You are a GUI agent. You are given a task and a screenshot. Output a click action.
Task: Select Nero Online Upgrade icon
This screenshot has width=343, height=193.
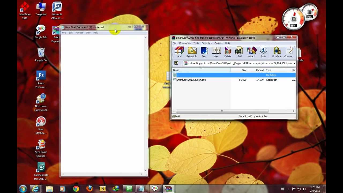tap(41, 149)
